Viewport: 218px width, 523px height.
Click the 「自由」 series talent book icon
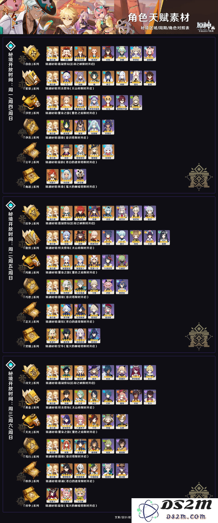click(31, 53)
